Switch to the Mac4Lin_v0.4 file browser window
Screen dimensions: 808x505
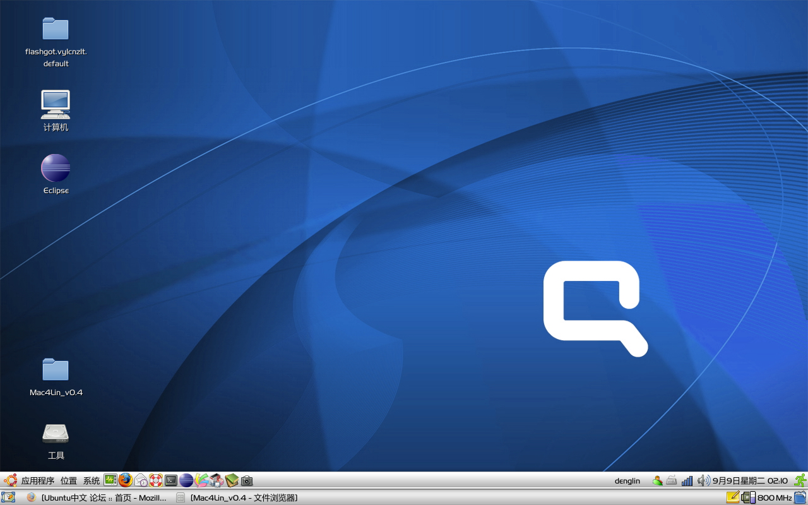[236, 497]
